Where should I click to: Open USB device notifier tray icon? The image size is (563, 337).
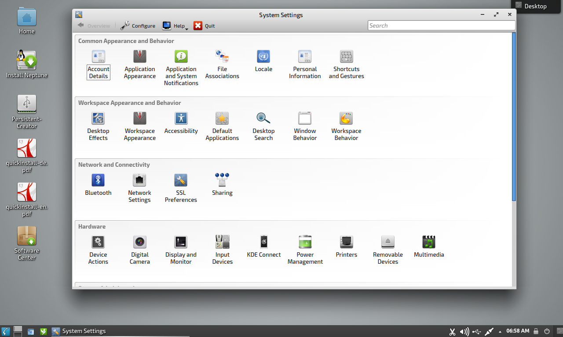[476, 332]
